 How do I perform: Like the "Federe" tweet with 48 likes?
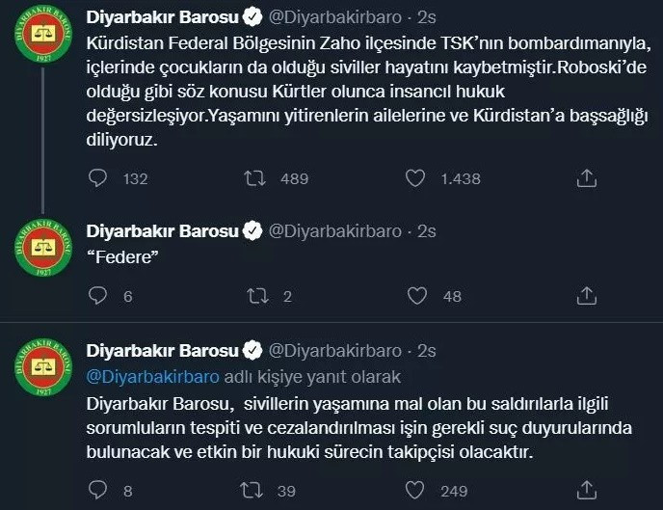[x=417, y=296]
